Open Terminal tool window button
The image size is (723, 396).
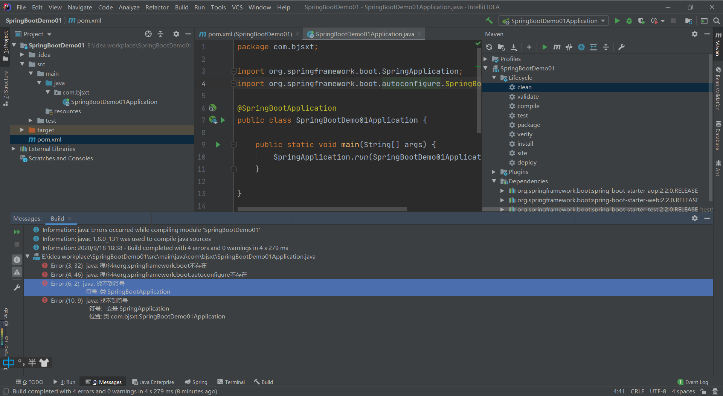pyautogui.click(x=231, y=382)
